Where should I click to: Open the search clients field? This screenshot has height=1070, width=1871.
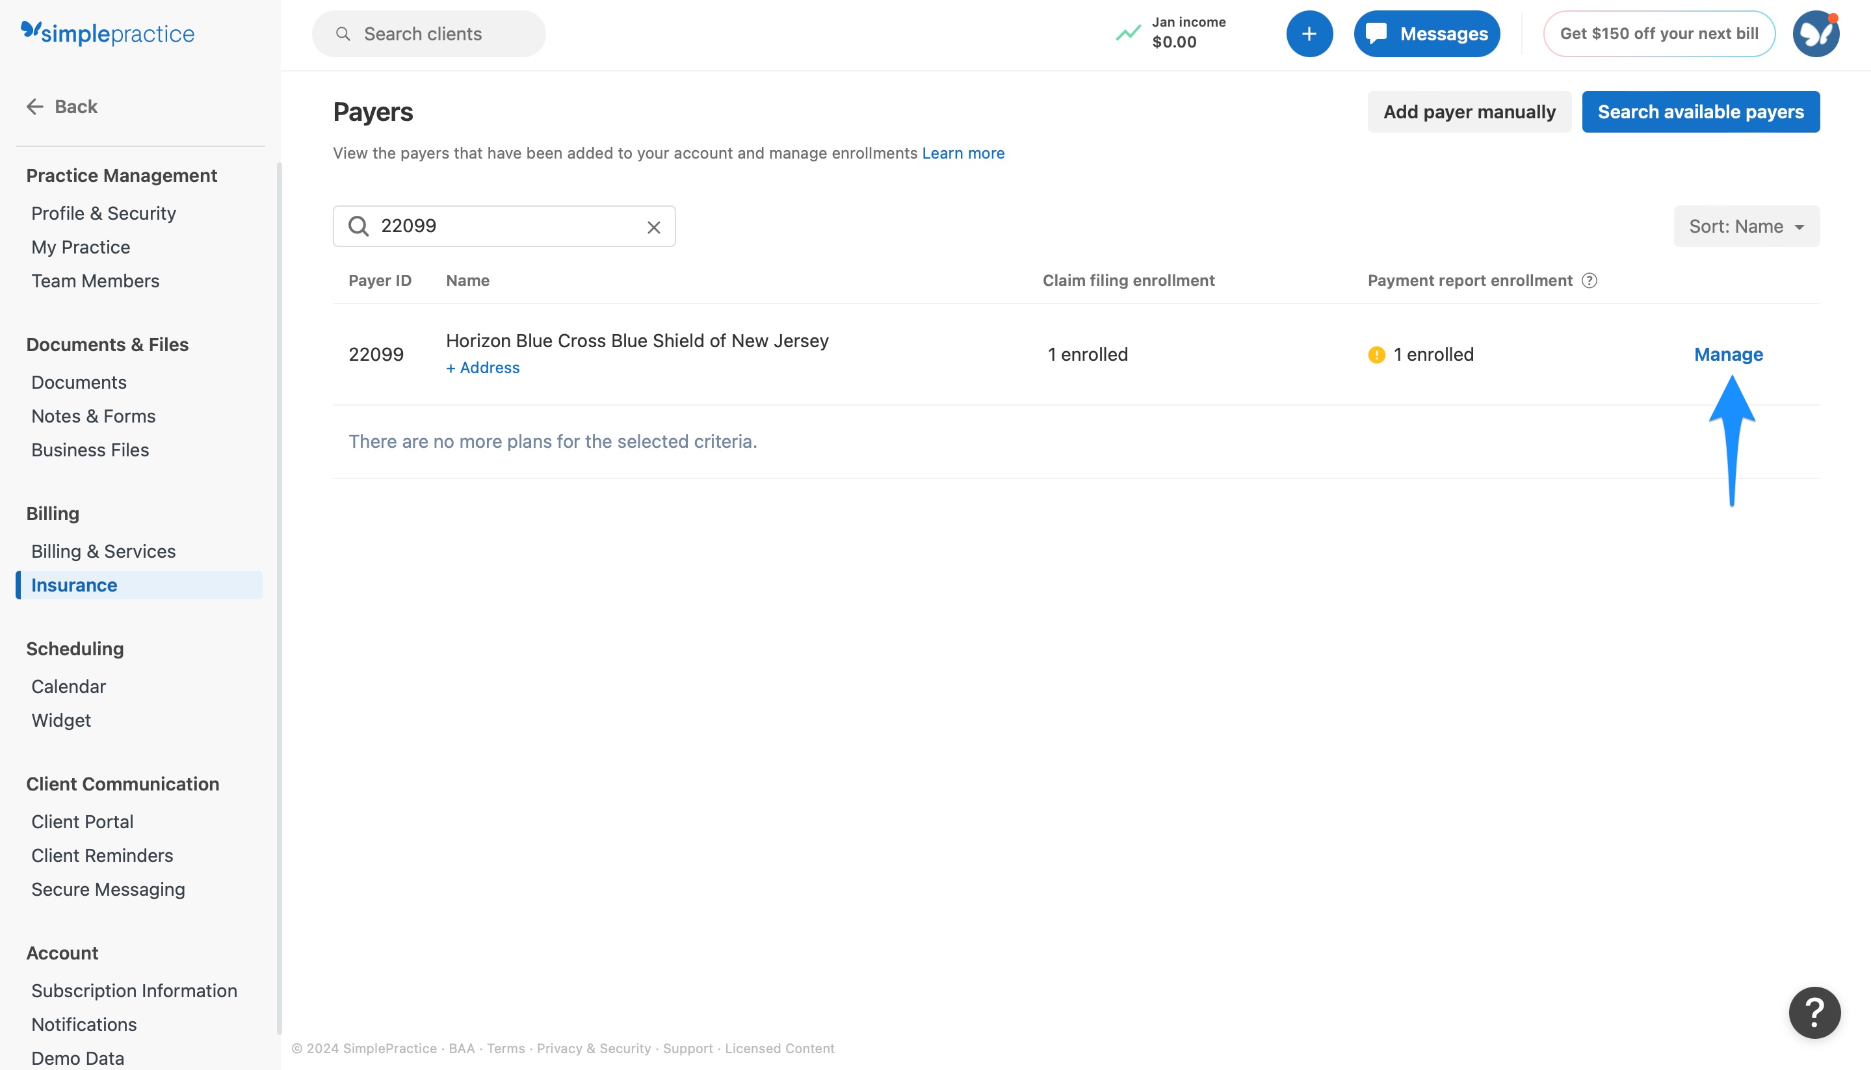coord(428,33)
